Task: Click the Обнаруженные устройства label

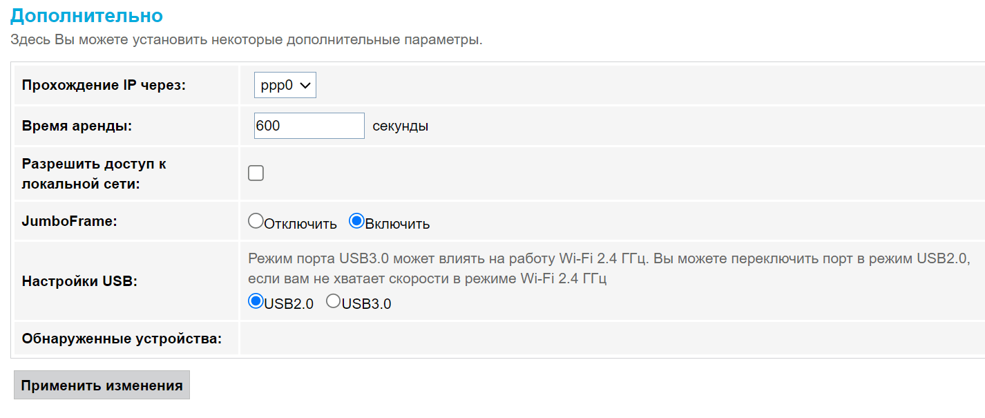Action: tap(122, 339)
